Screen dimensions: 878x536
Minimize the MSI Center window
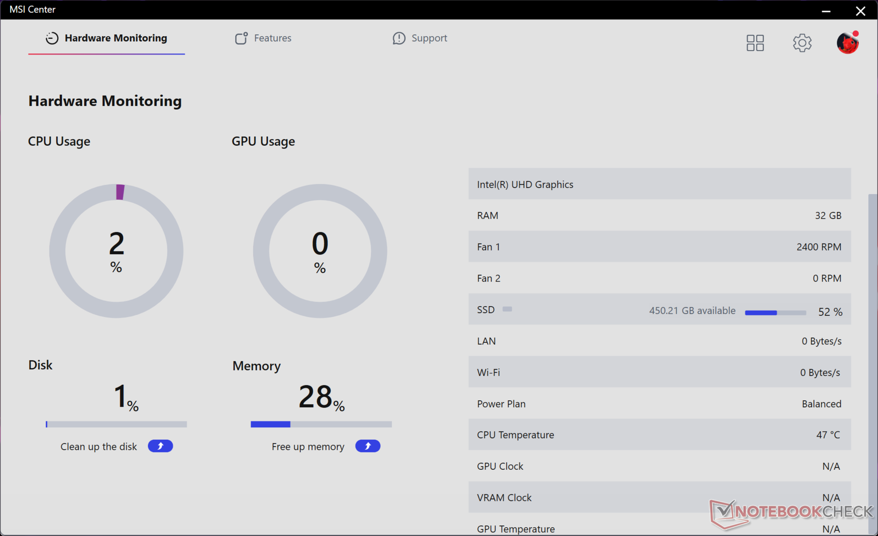pyautogui.click(x=826, y=11)
